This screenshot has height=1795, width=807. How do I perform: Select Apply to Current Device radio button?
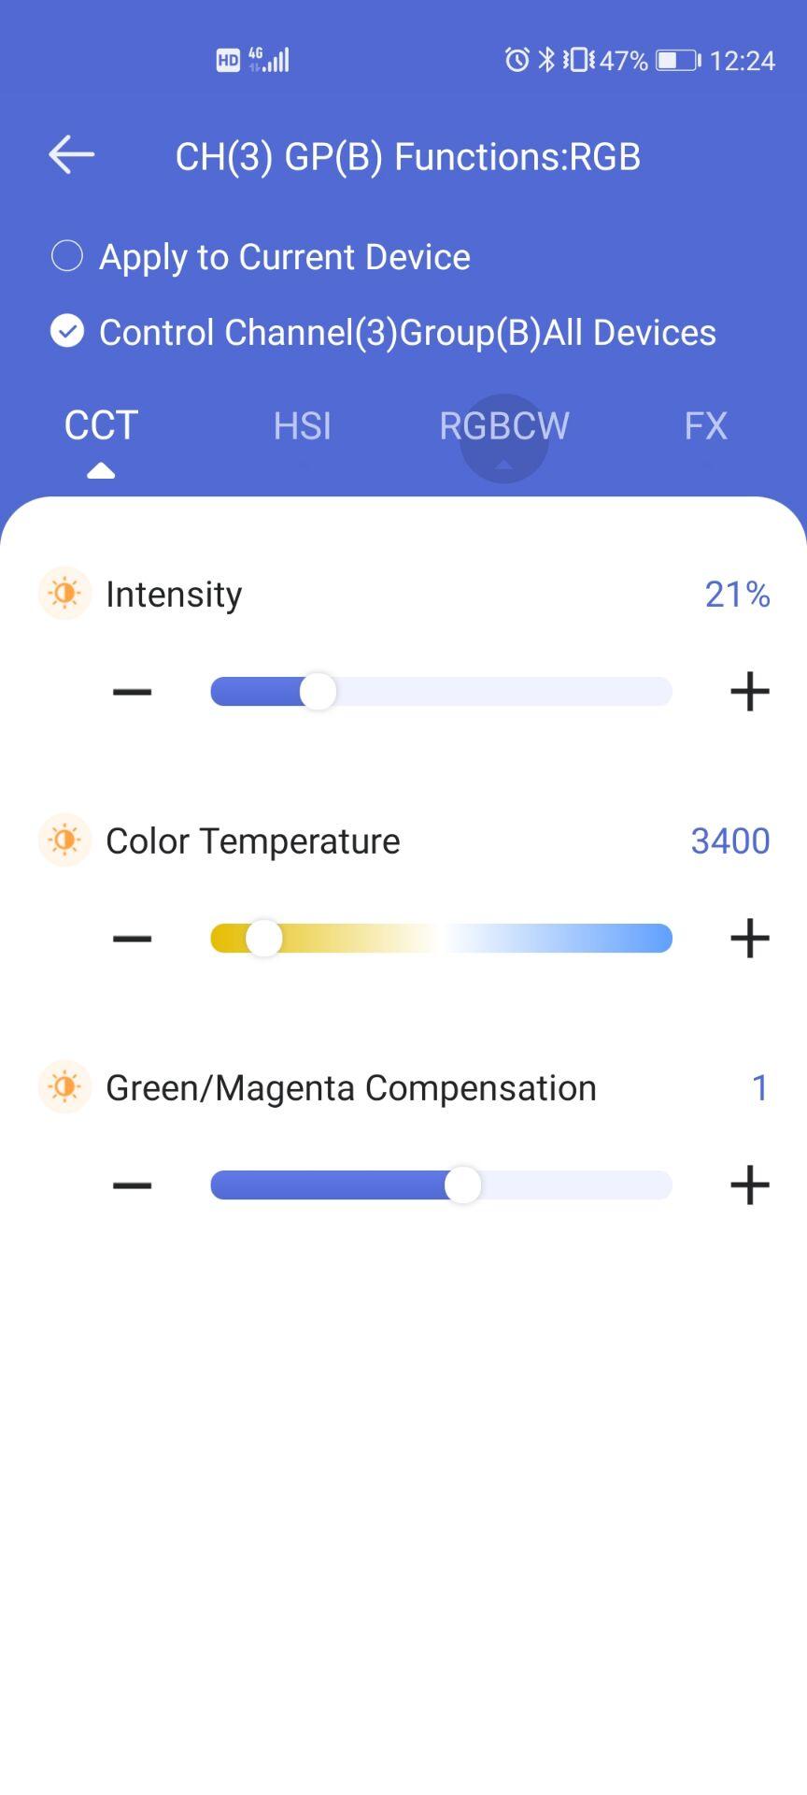(67, 256)
